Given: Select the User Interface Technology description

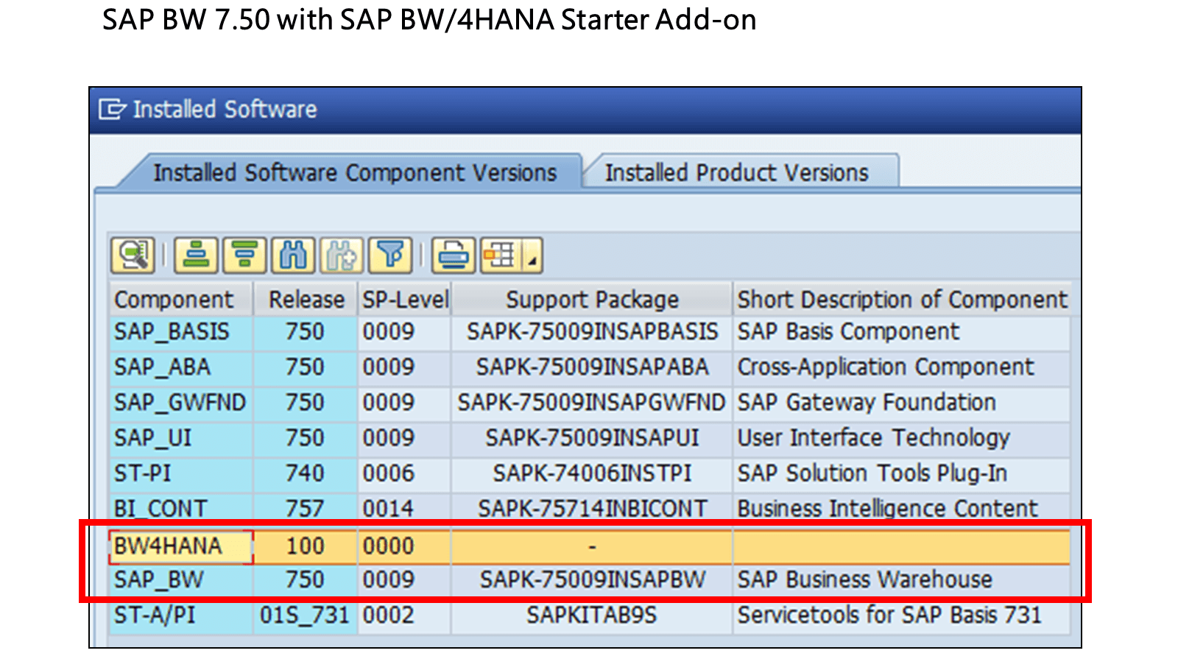Looking at the screenshot, I should [x=902, y=438].
